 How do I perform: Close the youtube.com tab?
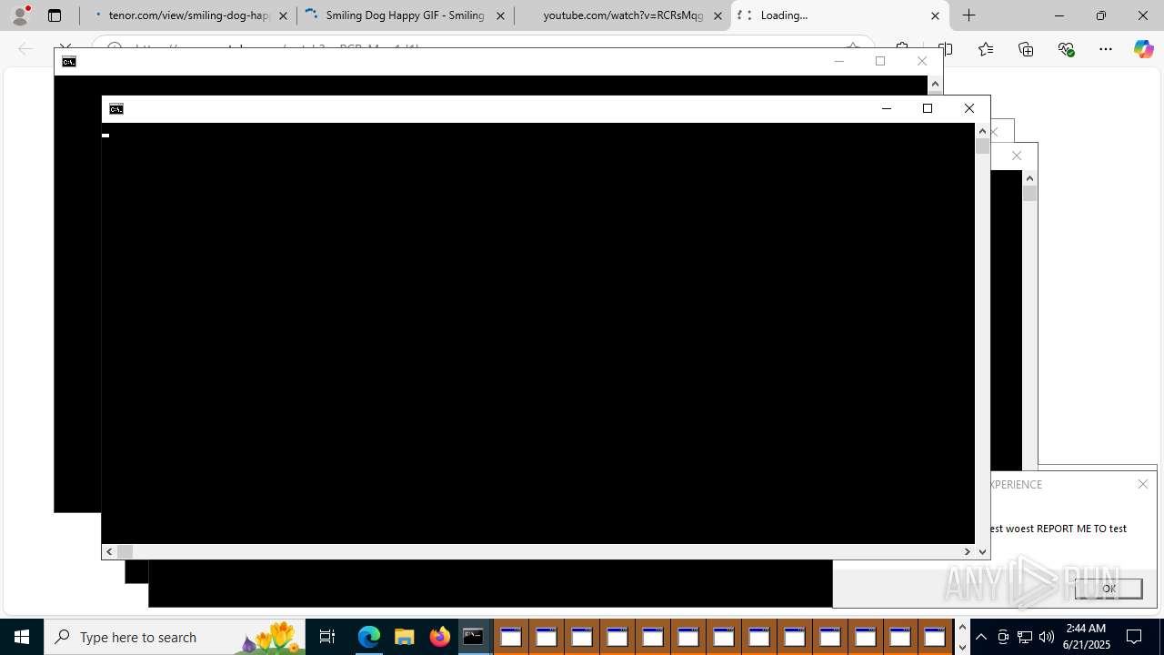(x=717, y=15)
